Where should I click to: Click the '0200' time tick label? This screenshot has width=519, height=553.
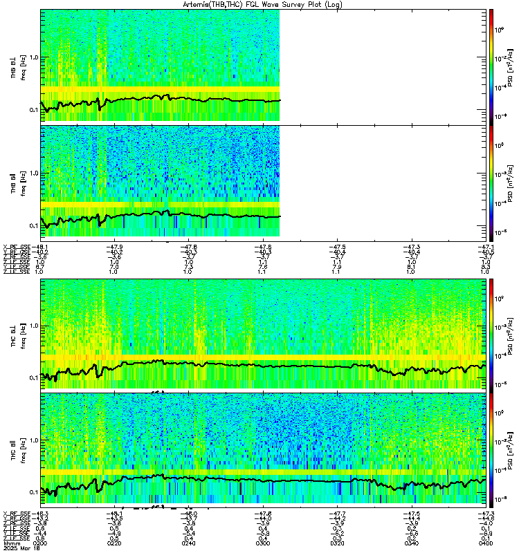point(39,543)
